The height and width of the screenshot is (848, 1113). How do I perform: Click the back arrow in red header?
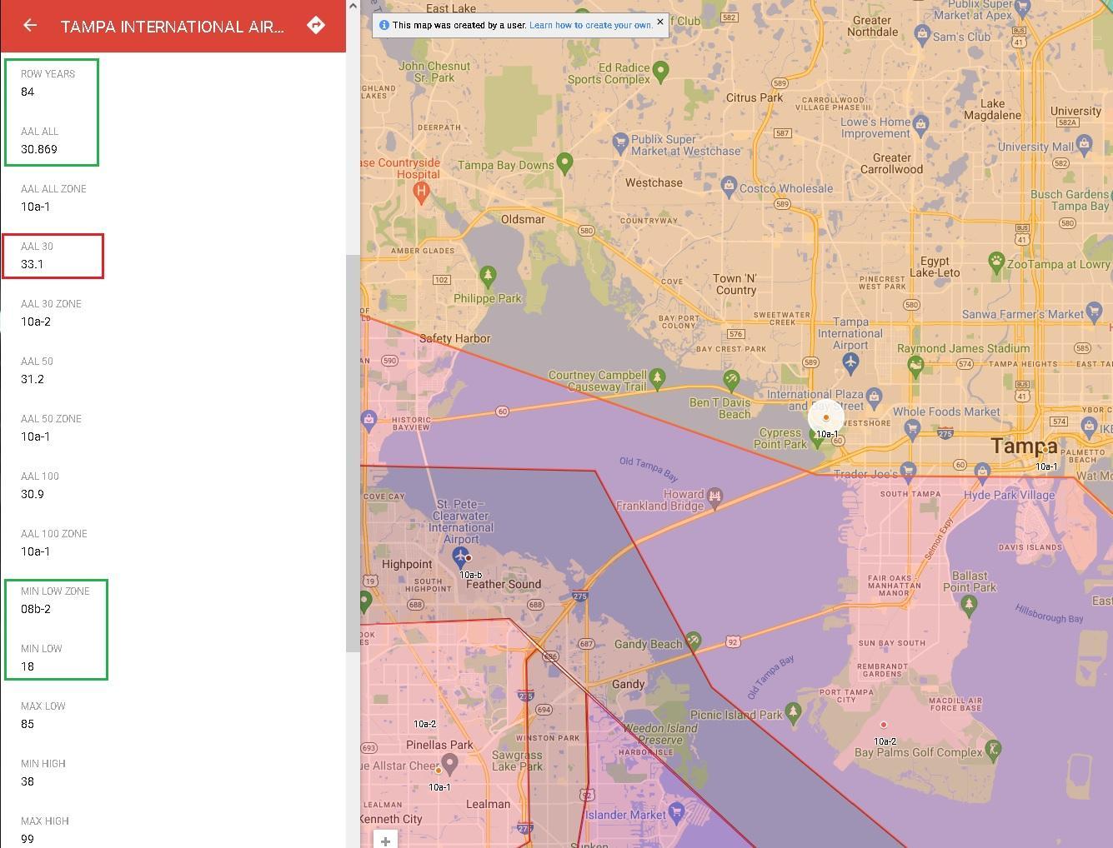(x=30, y=25)
